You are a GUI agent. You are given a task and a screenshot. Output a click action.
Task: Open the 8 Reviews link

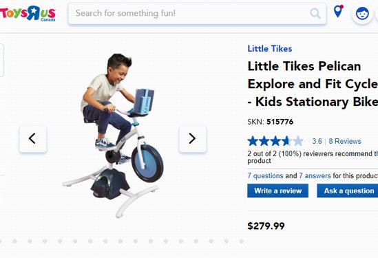pyautogui.click(x=345, y=141)
